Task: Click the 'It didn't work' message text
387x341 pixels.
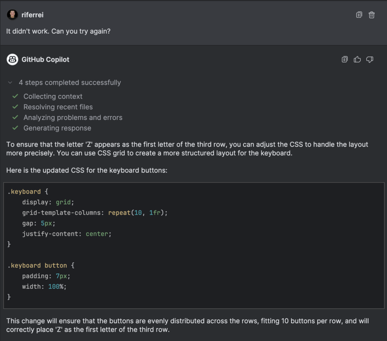Action: (58, 31)
